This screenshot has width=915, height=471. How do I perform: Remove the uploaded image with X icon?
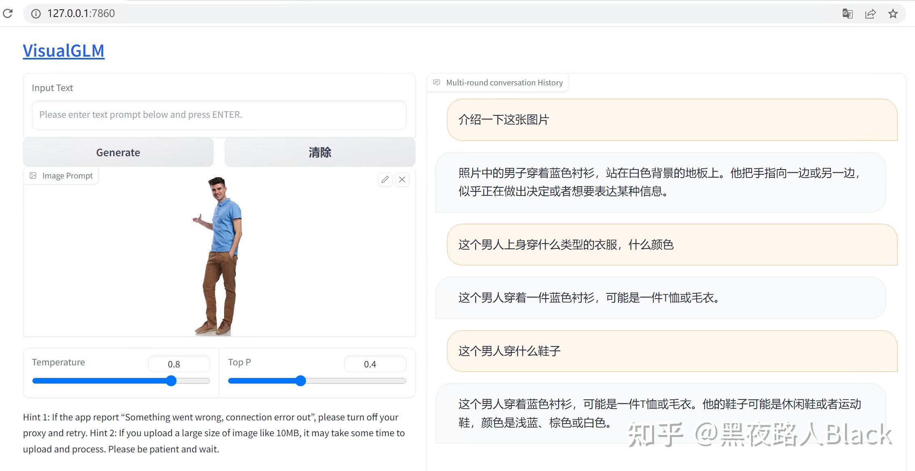(402, 179)
